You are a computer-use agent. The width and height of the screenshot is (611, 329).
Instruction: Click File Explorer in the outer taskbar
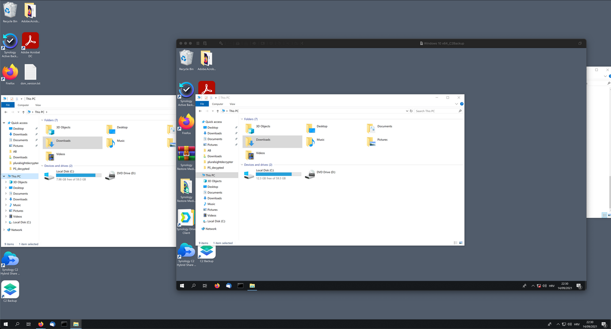pos(76,324)
